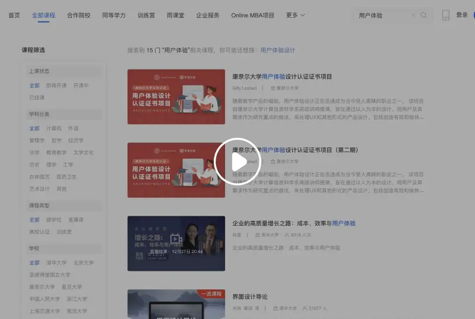Open the 首页 nav item
Image resolution: width=475 pixels, height=319 pixels.
click(14, 15)
